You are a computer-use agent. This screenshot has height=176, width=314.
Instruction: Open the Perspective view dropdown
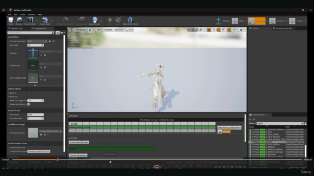(79, 30)
